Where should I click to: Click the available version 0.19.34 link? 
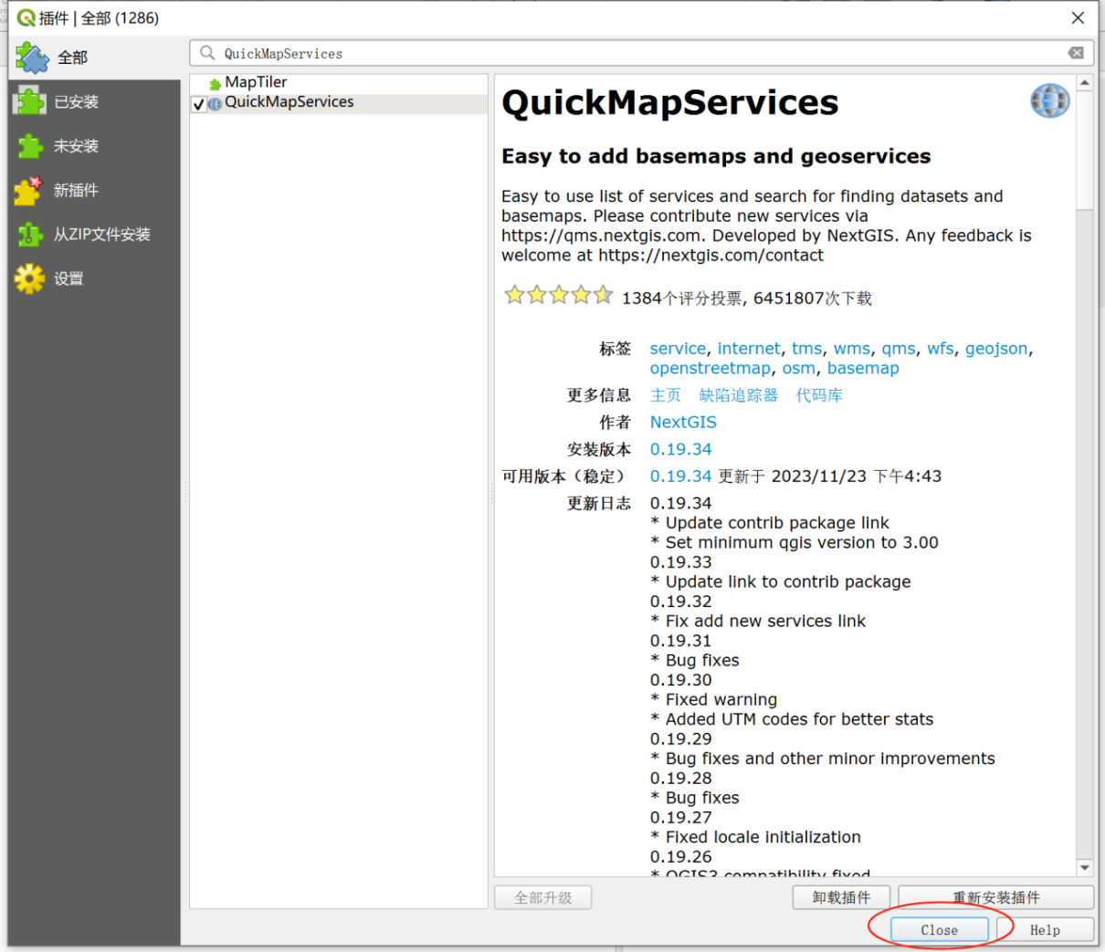680,476
